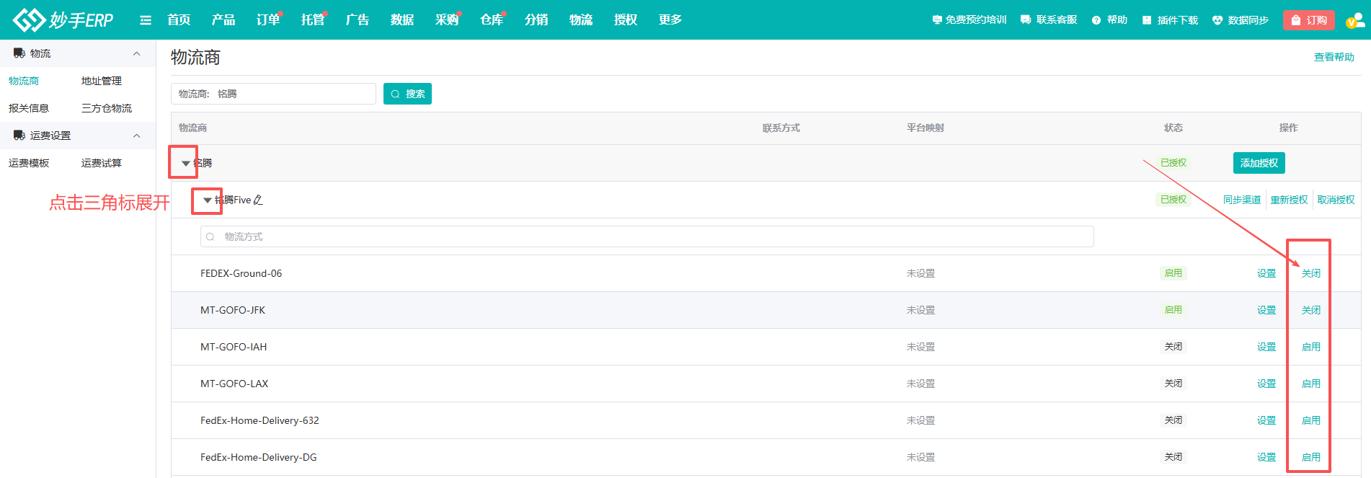Open the 仓库 top menu

[491, 20]
